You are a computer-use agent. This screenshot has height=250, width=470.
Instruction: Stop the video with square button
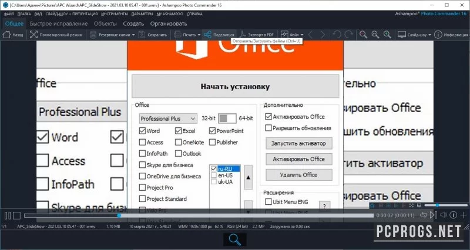coord(17,215)
